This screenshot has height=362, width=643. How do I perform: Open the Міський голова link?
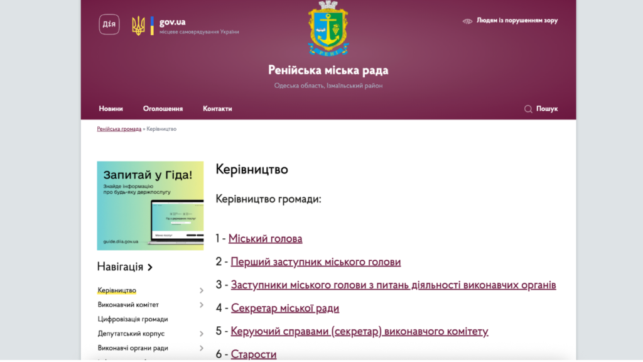pos(266,238)
